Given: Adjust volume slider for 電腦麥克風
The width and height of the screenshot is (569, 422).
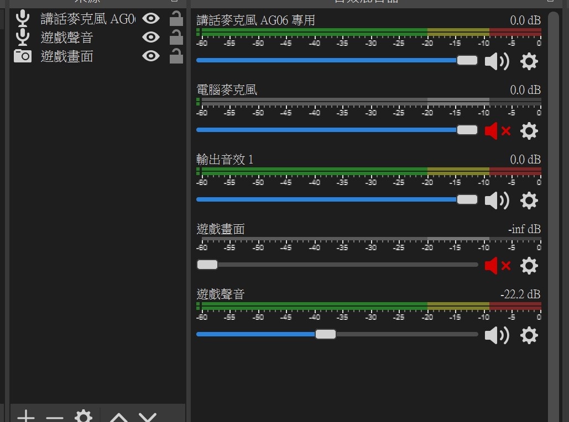Looking at the screenshot, I should 337,130.
